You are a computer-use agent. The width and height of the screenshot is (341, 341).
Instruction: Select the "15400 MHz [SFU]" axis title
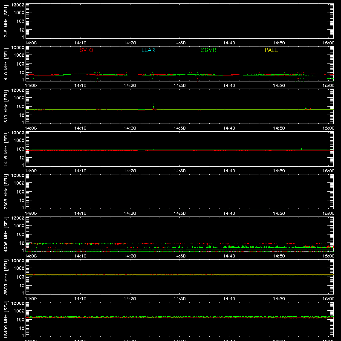pyautogui.click(x=6, y=319)
